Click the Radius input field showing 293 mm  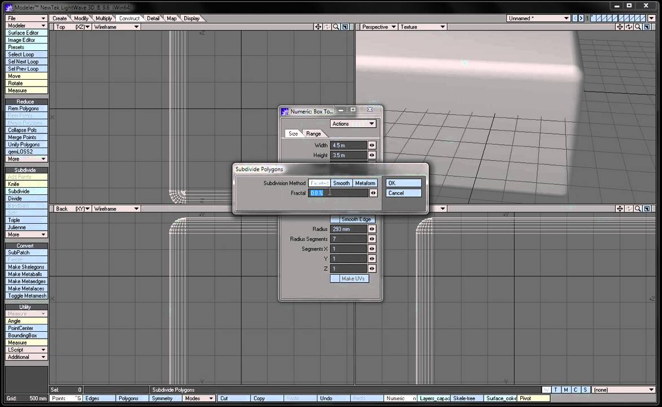(x=349, y=229)
